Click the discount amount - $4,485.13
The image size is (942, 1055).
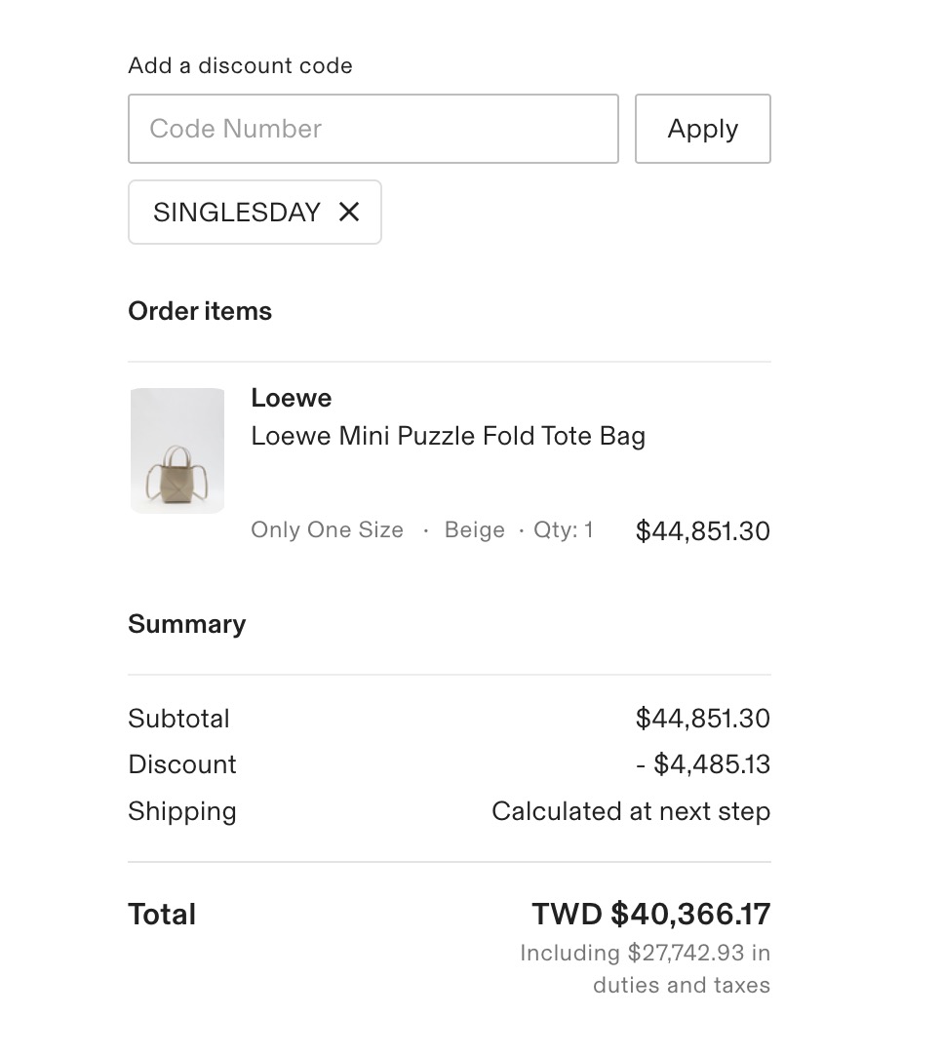(x=702, y=764)
